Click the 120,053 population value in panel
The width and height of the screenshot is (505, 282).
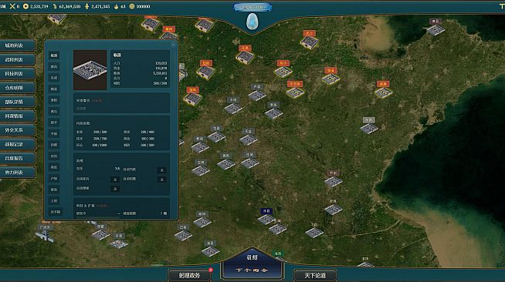click(161, 63)
